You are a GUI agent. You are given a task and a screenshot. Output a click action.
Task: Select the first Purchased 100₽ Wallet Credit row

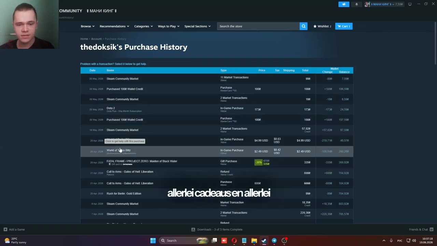(217, 89)
